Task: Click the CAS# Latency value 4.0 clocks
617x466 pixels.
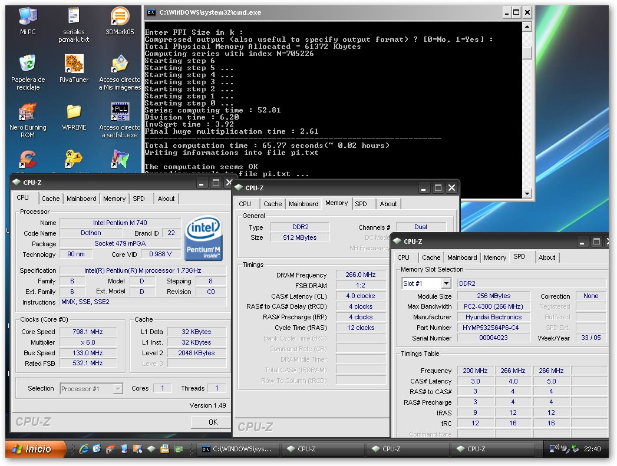Action: [x=361, y=296]
